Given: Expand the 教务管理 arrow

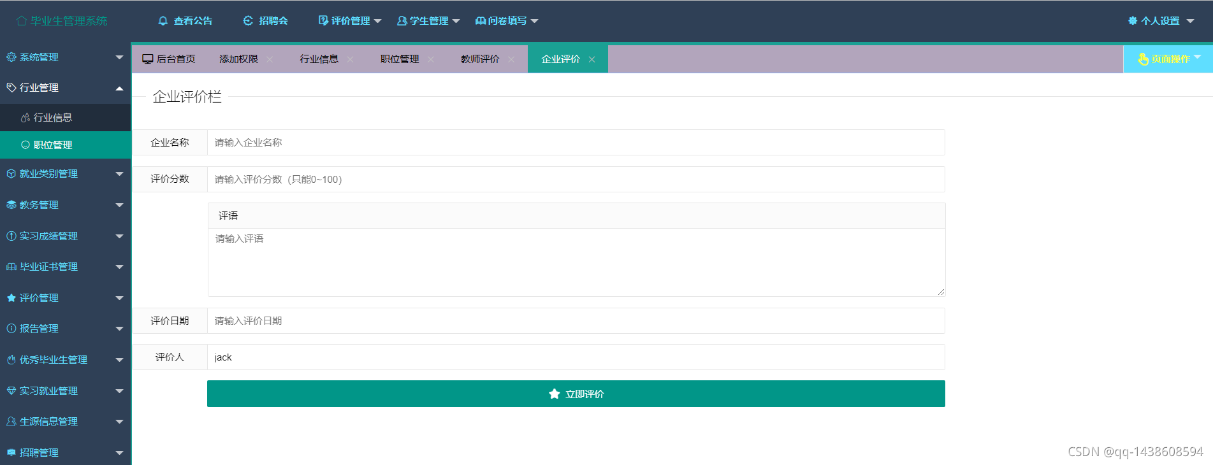Looking at the screenshot, I should (119, 205).
